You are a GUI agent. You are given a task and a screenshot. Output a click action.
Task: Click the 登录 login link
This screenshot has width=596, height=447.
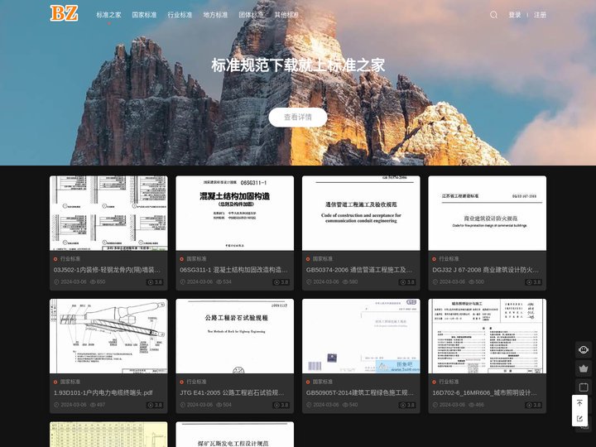click(515, 15)
